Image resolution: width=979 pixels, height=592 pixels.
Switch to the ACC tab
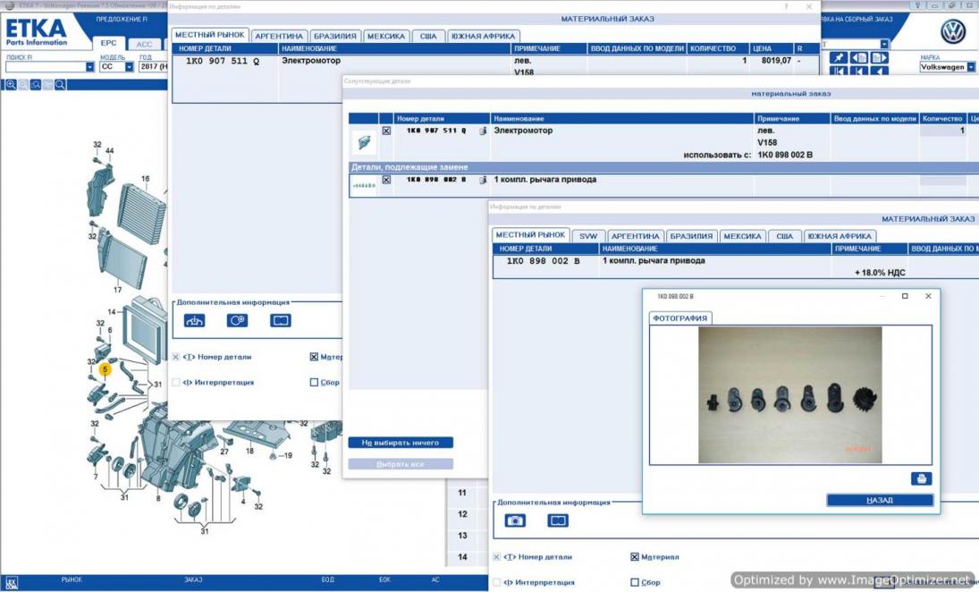click(144, 44)
